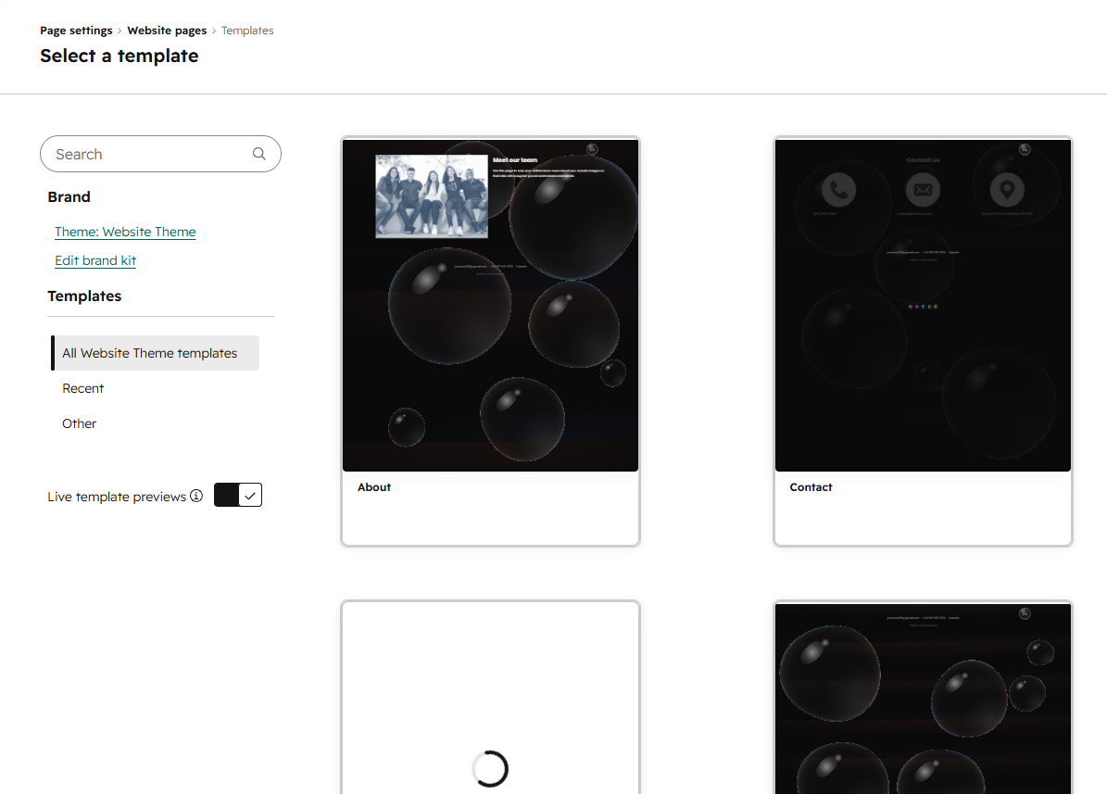Click the menu icon in Contact preview
Viewport: 1107px width, 794px height.
click(1025, 149)
